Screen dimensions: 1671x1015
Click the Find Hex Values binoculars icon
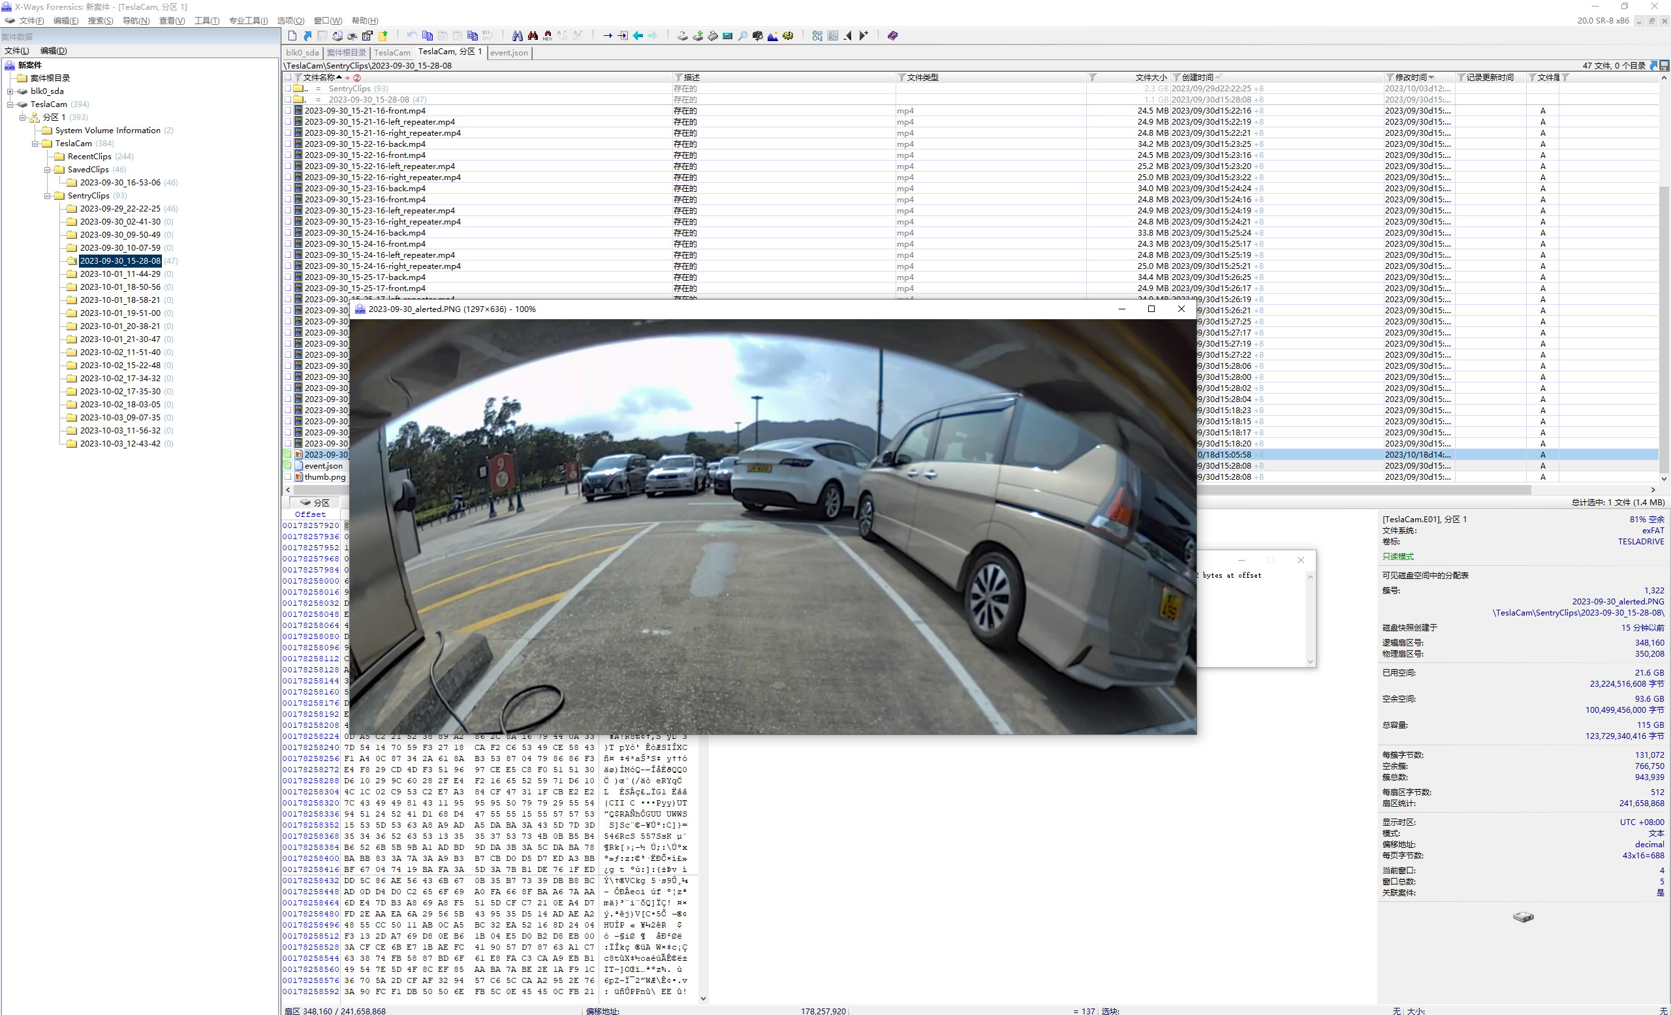547,36
